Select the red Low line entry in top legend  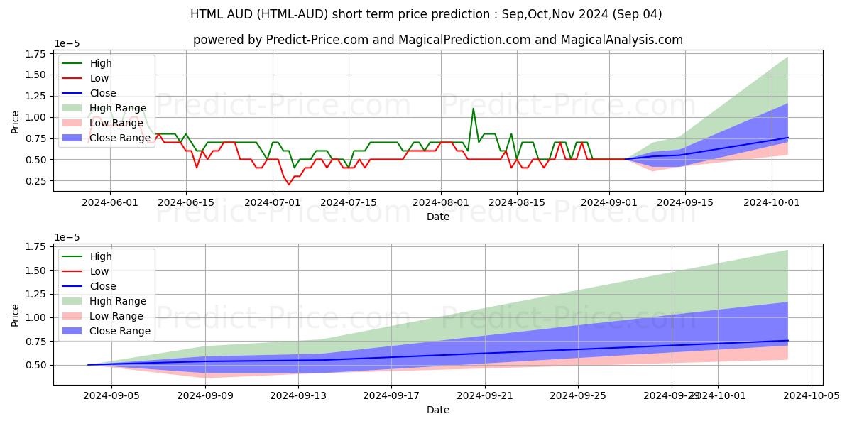click(x=73, y=78)
